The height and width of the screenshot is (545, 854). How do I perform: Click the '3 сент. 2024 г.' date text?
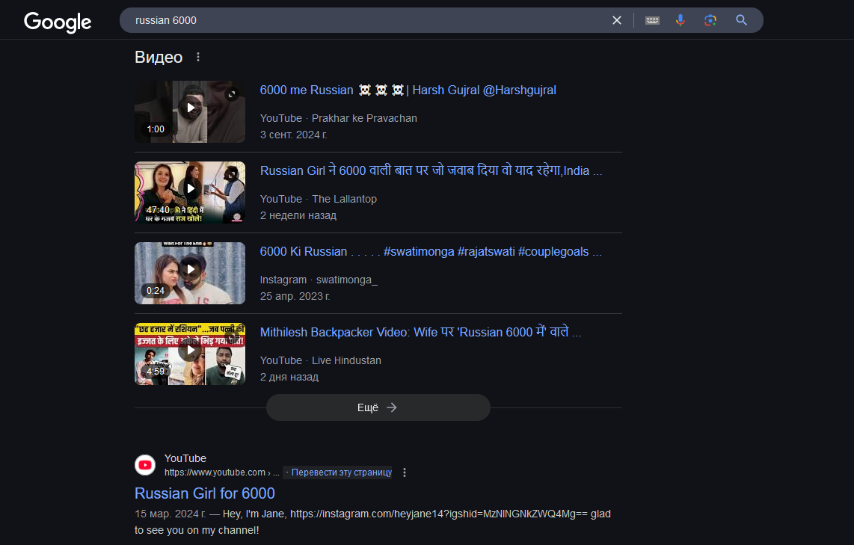point(294,135)
